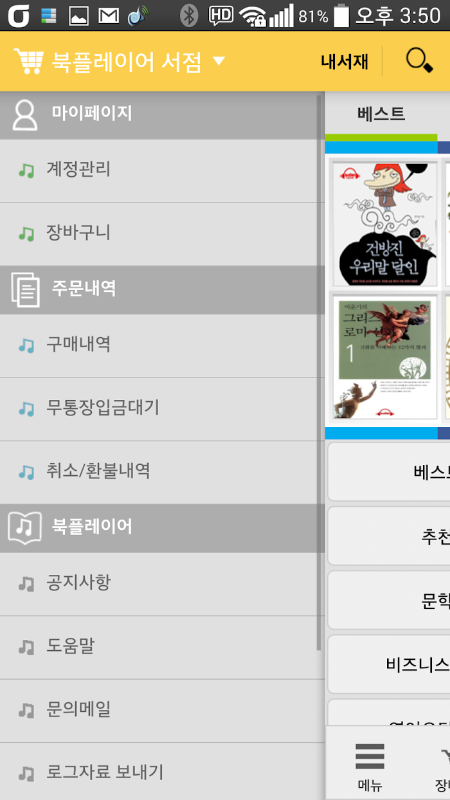Expand the 북플레이어 서점 dropdown arrow
The height and width of the screenshot is (800, 450).
219,61
